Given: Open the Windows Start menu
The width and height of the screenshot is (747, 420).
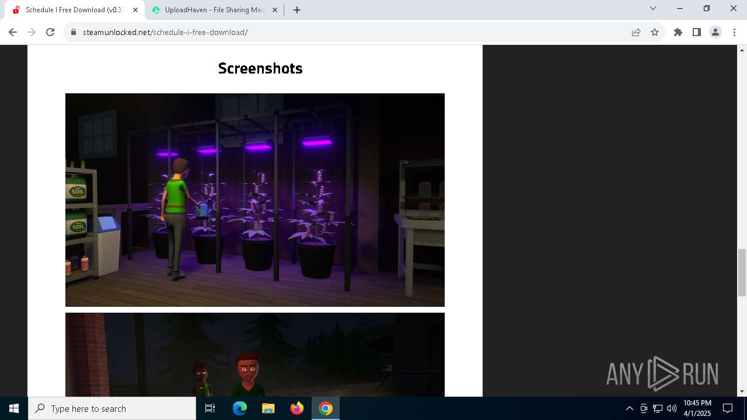Looking at the screenshot, I should coord(14,408).
